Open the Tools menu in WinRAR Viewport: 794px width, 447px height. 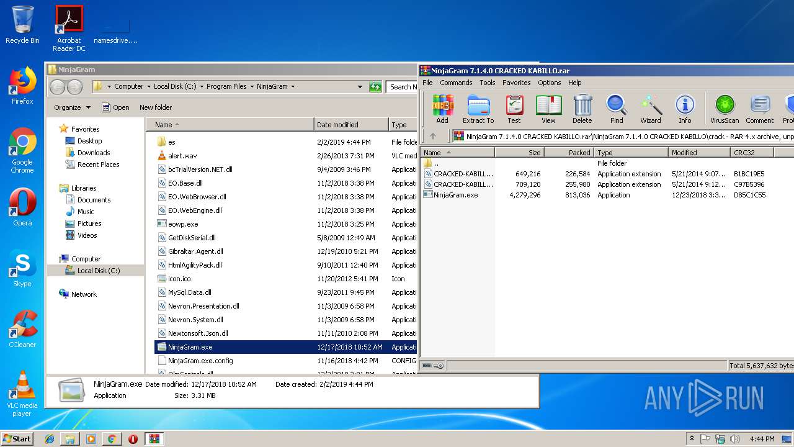(x=488, y=83)
